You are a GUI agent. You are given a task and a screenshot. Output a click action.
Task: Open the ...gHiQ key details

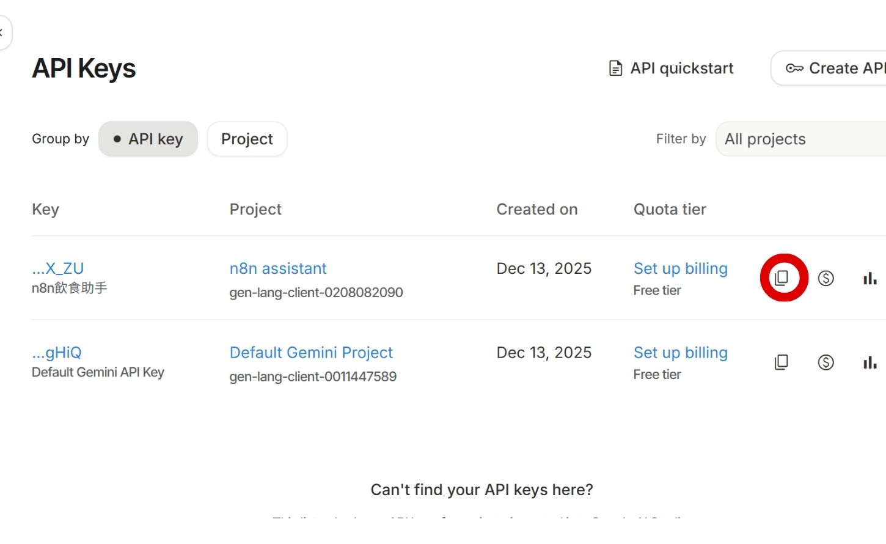(57, 353)
